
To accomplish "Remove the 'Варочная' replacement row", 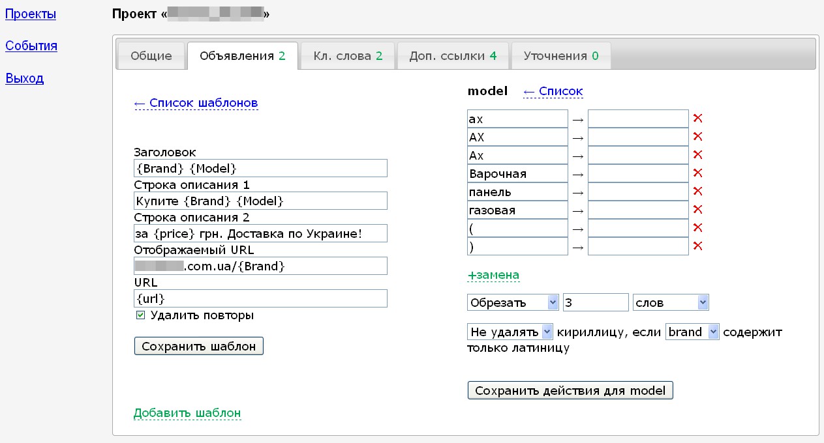I will click(x=697, y=173).
